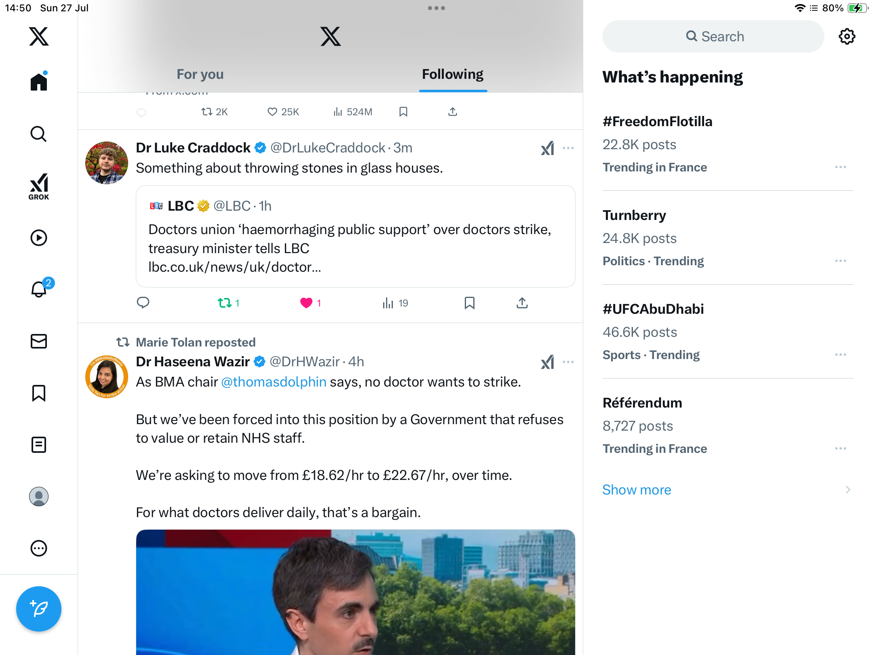Open Messages envelope in sidebar
The width and height of the screenshot is (873, 655).
point(39,341)
